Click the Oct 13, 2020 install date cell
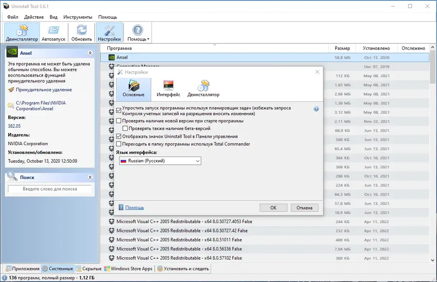 (x=377, y=57)
